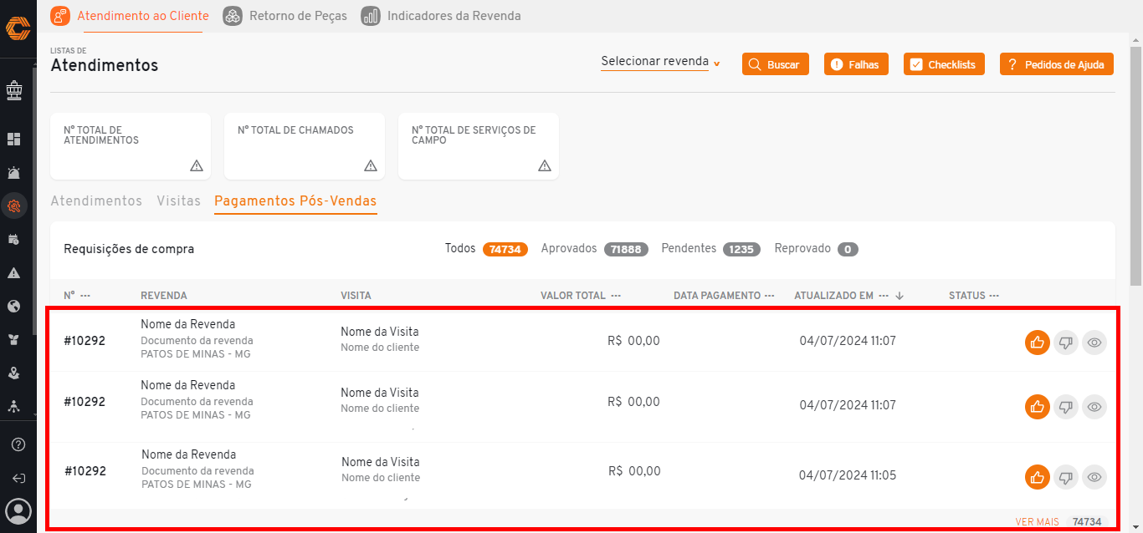Open the dashboard grid sidebar icon
1143x533 pixels.
[x=14, y=139]
